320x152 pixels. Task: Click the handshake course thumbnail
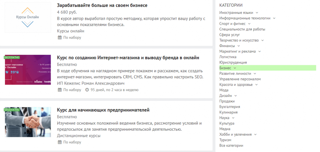(28, 122)
